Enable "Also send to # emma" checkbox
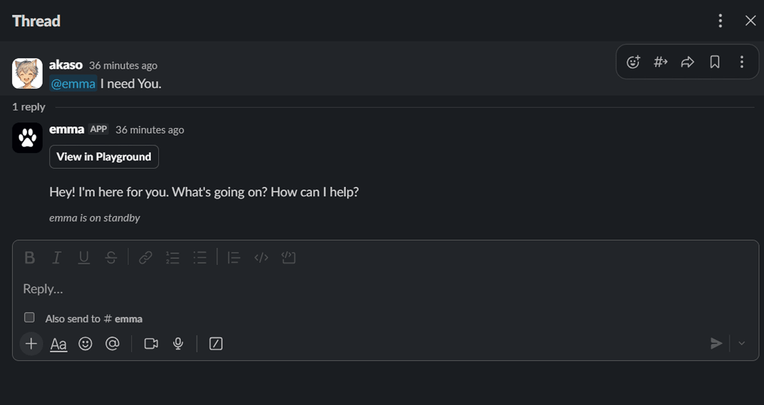Viewport: 764px width, 405px height. (30, 318)
